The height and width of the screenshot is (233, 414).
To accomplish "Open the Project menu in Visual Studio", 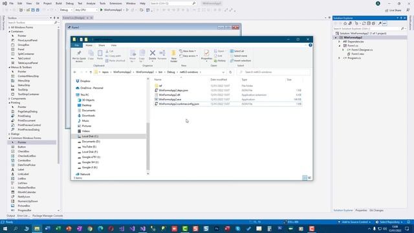I will [x=47, y=3].
